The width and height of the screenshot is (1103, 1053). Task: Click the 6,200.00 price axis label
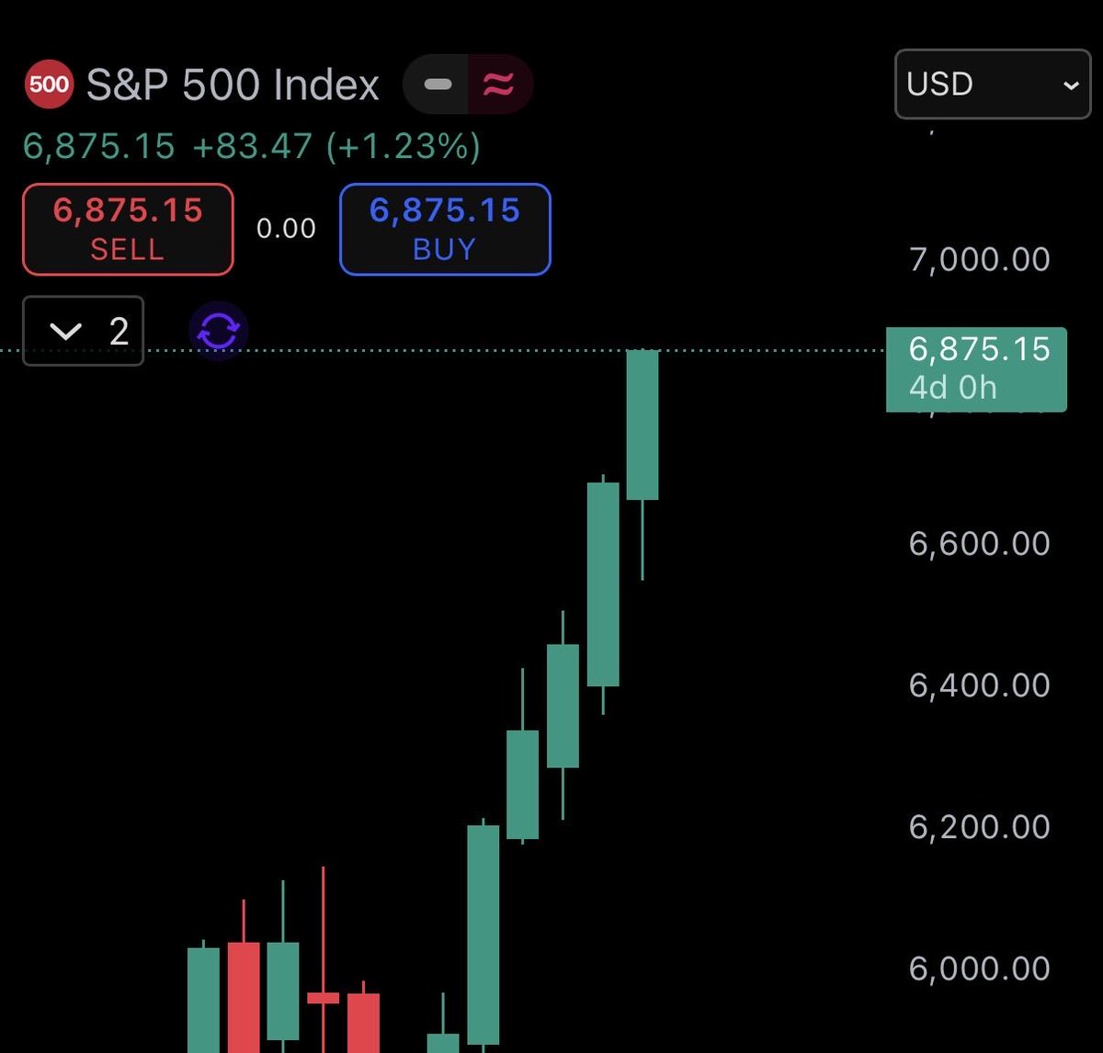pos(979,827)
